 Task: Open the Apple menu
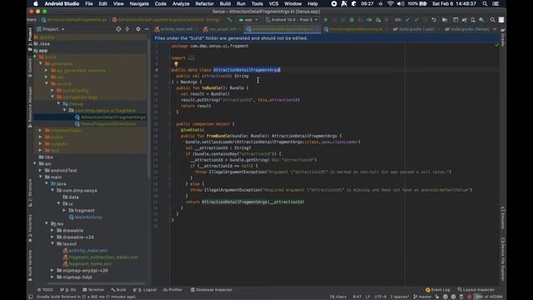[x=35, y=3]
